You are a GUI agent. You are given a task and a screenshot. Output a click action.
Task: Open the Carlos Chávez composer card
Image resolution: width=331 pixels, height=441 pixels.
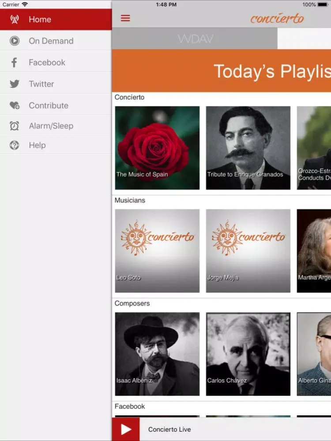248,354
